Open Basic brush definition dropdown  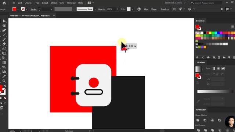95,9
